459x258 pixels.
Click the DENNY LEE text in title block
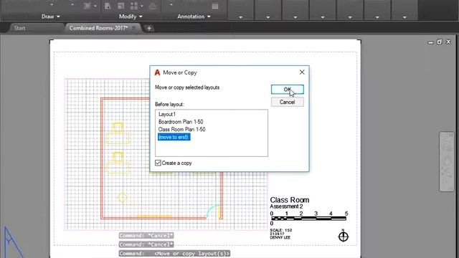pos(280,237)
